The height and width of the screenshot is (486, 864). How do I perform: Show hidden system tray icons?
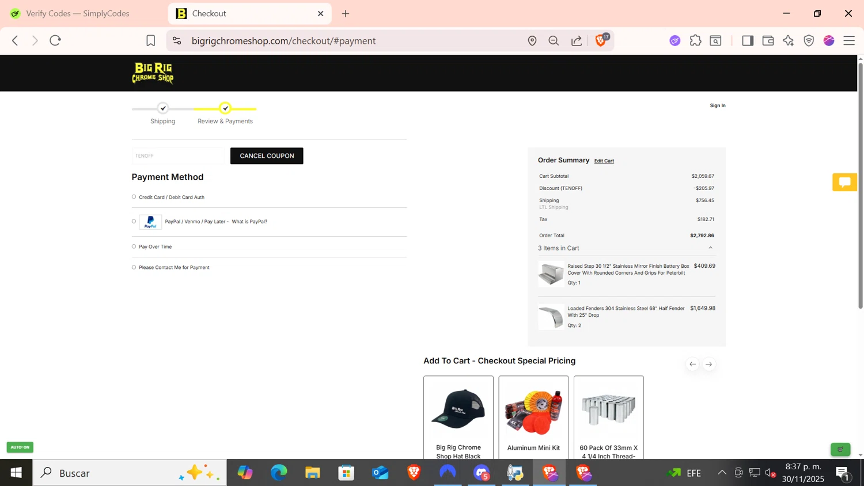click(722, 473)
